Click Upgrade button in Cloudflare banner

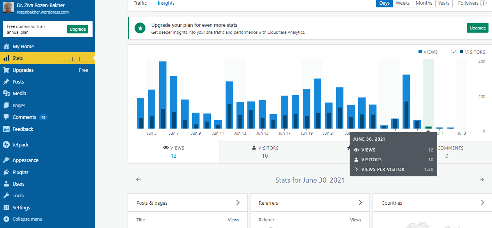(478, 28)
